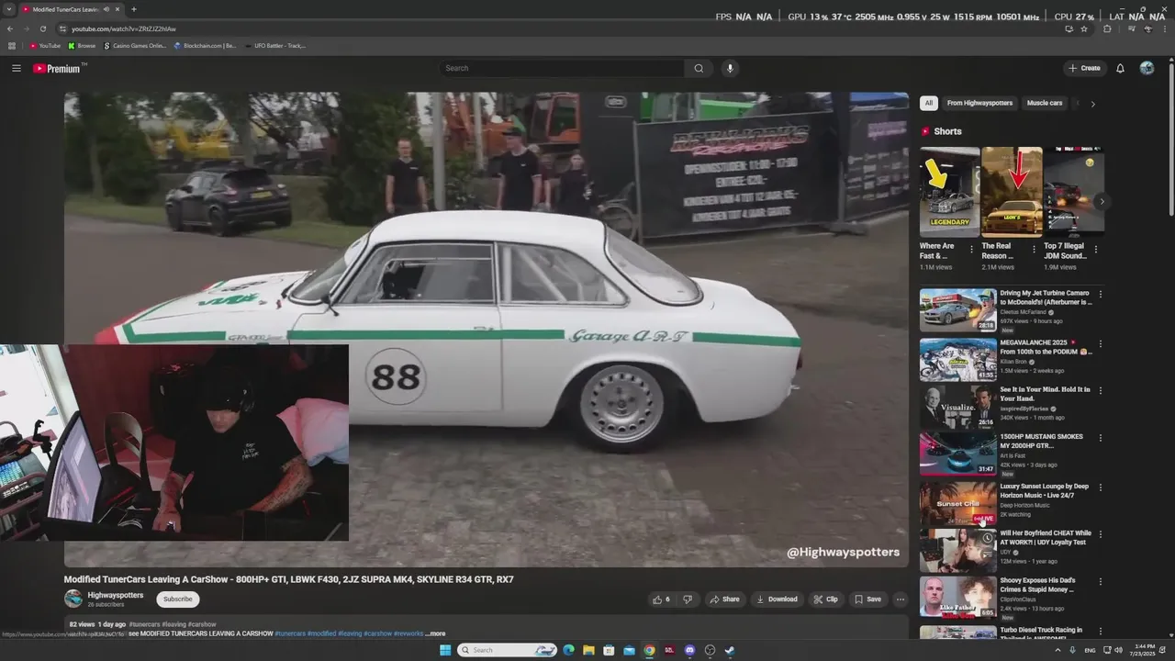
Task: Select the All filter chip
Action: (x=929, y=103)
